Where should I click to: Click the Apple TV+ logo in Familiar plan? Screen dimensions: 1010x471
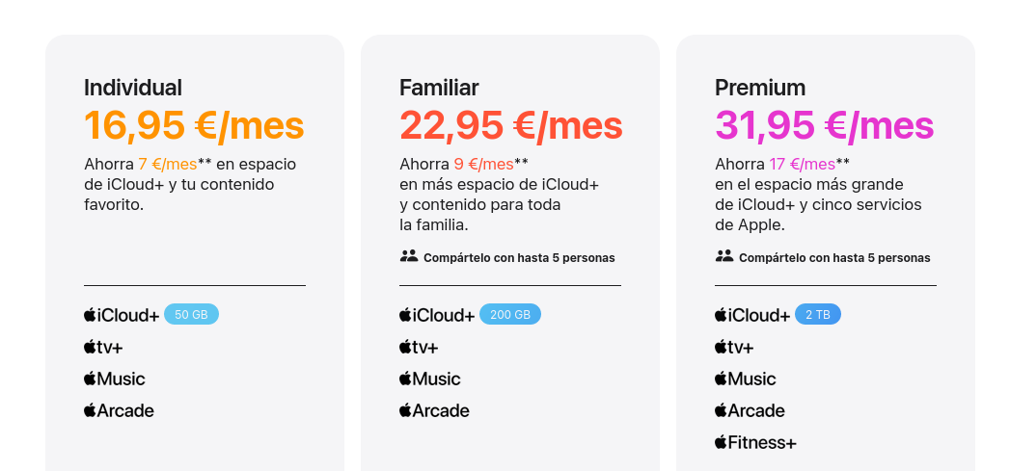pyautogui.click(x=419, y=347)
